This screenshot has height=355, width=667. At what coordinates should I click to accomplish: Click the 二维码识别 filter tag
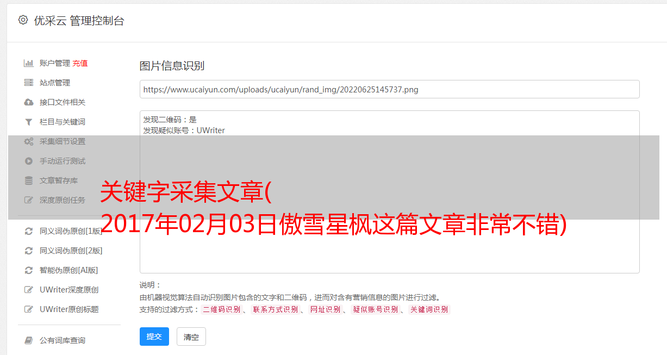(x=222, y=309)
